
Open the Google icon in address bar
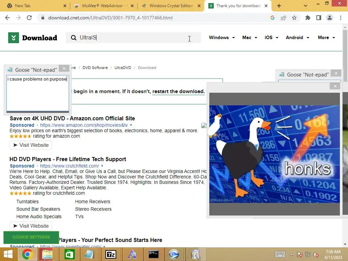(x=273, y=18)
